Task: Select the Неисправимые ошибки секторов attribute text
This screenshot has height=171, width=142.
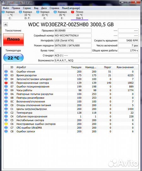Action: click(36, 124)
